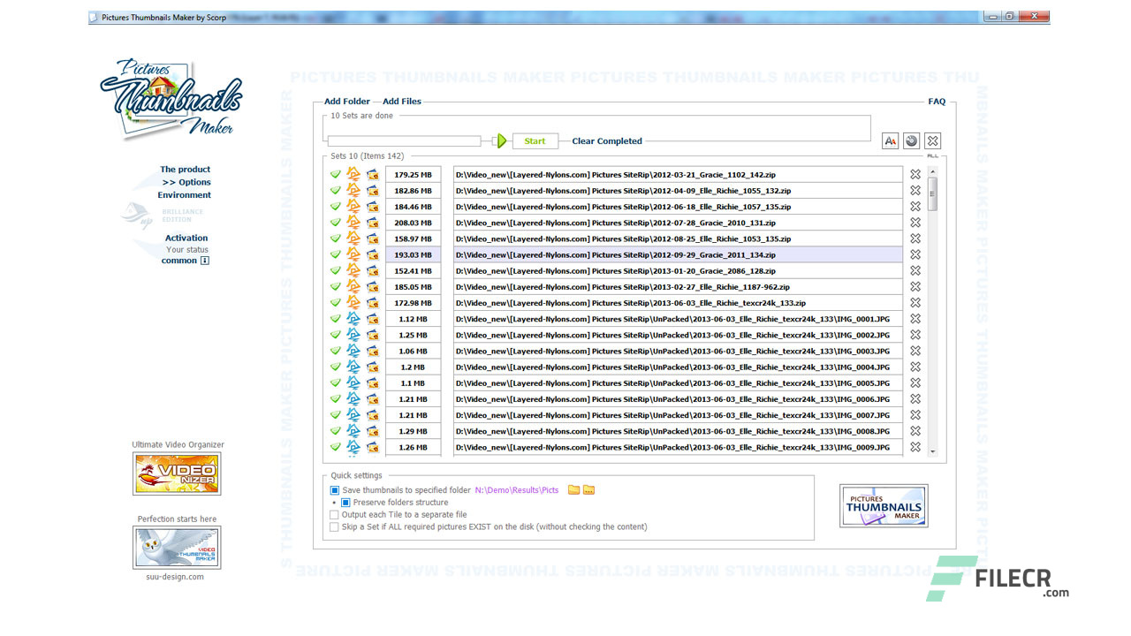
Task: Remove the 2012-03-21_Gracie_1102_142.zip row
Action: coord(915,175)
